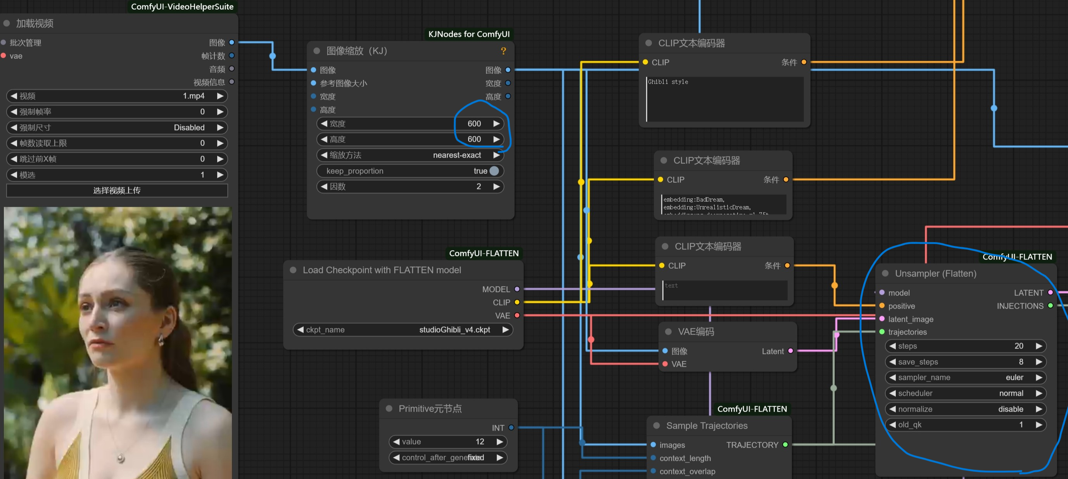Collapse the Unsampler (Flatten) node dot

coord(885,273)
